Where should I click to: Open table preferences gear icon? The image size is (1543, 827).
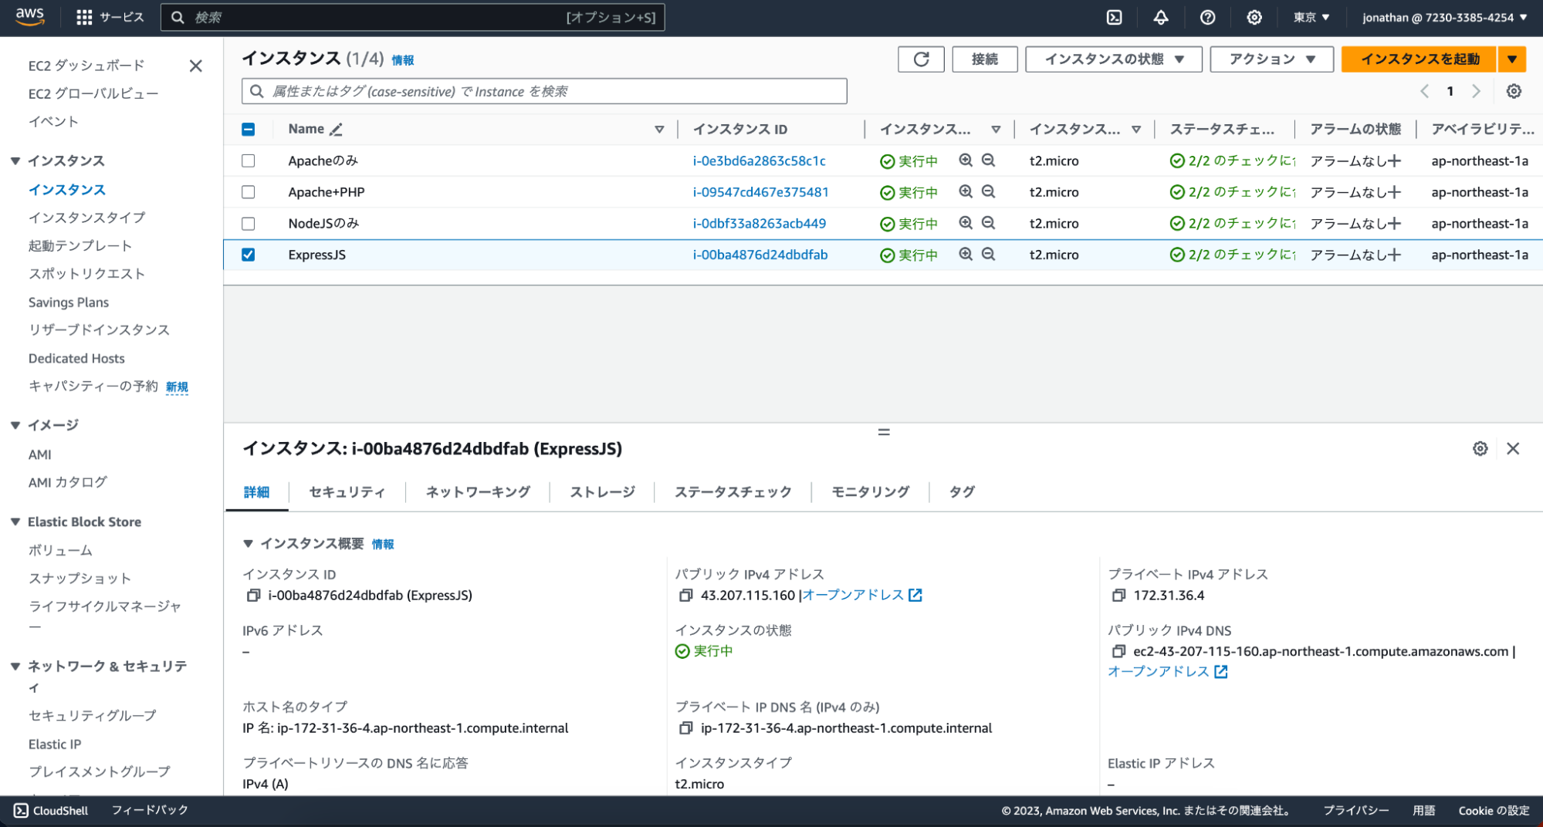[x=1514, y=91]
